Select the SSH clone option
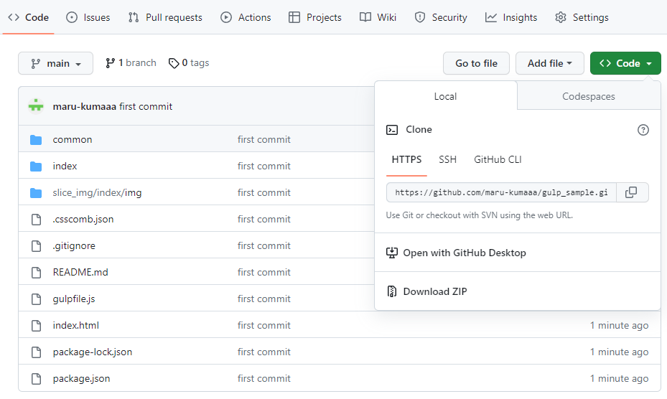This screenshot has height=399, width=667. (447, 159)
